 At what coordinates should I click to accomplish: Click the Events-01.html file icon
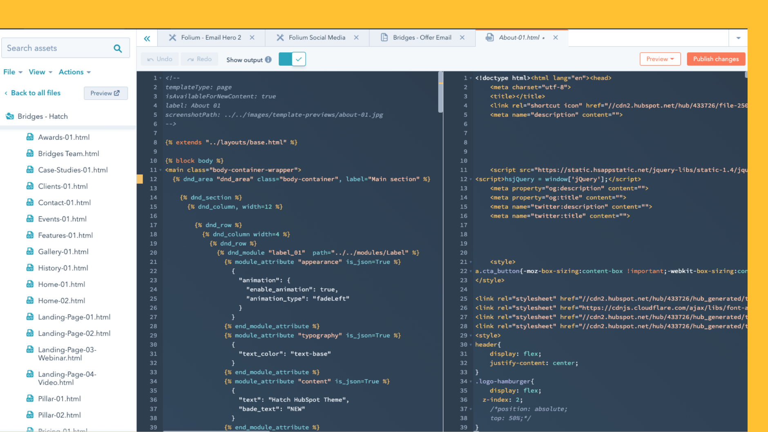pos(30,218)
